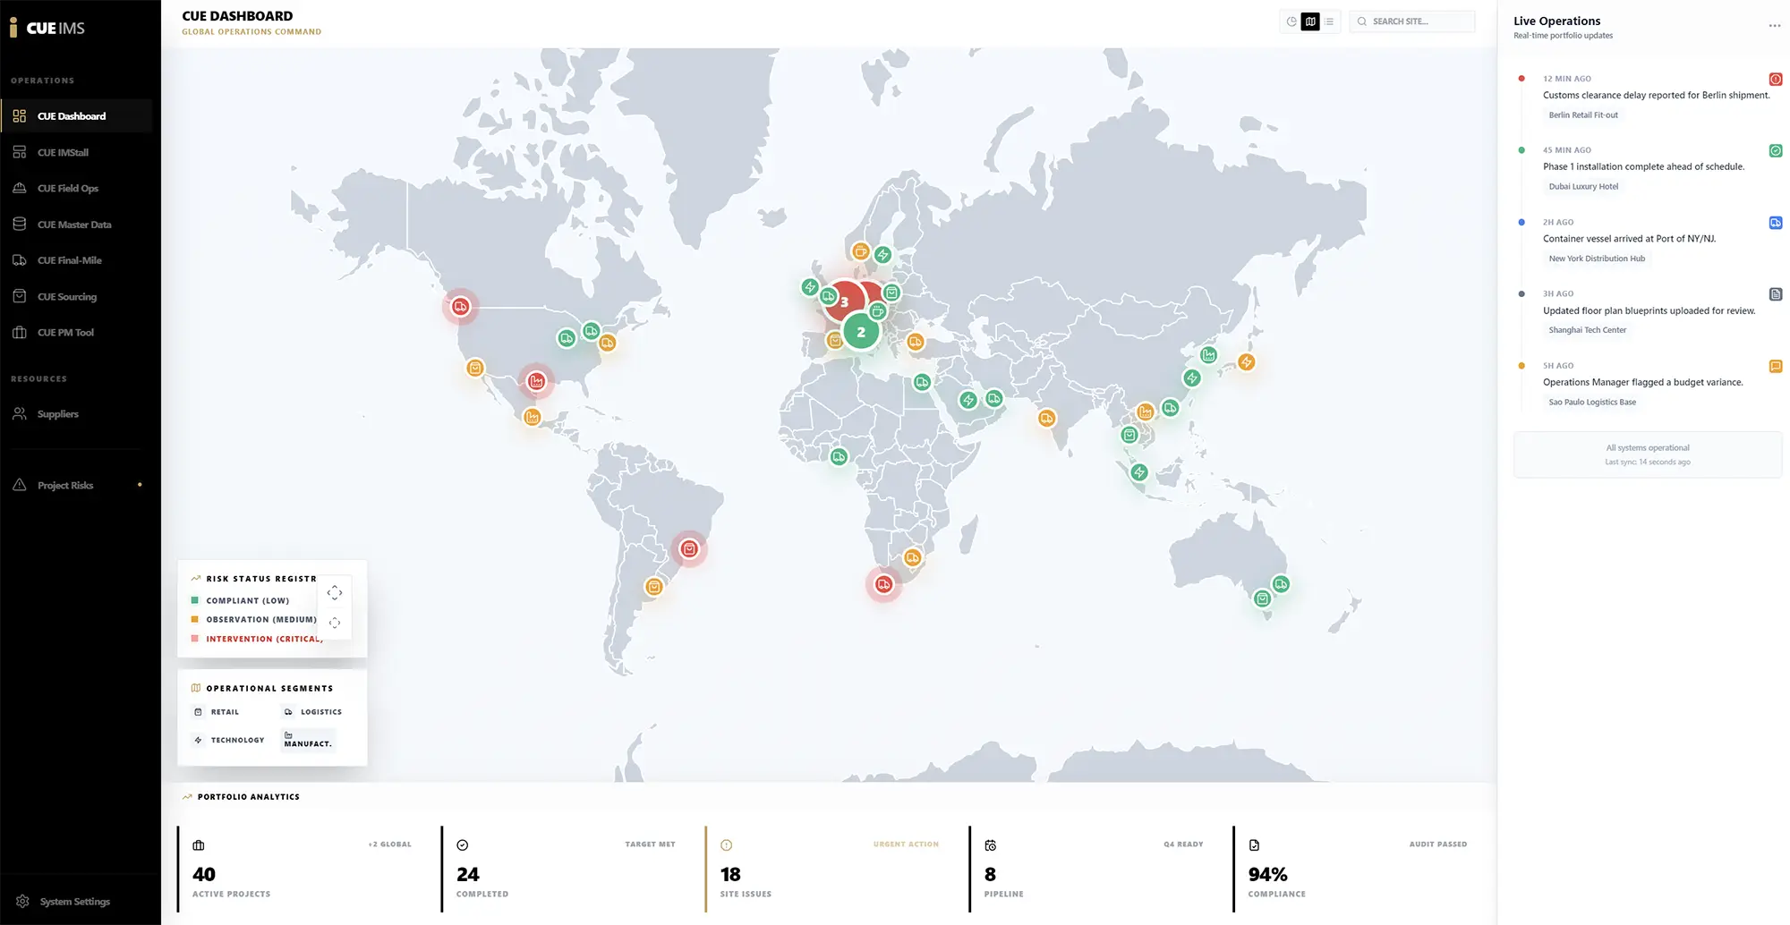Switch to the chart view icon
Viewport: 1790px width, 925px height.
(x=1291, y=21)
